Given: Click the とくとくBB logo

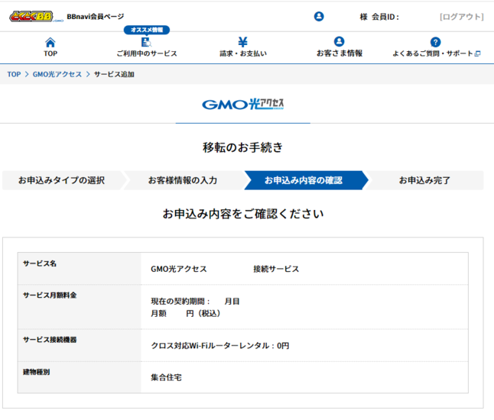Looking at the screenshot, I should [36, 16].
